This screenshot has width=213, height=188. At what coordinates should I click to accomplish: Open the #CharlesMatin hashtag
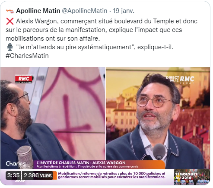point(27,56)
